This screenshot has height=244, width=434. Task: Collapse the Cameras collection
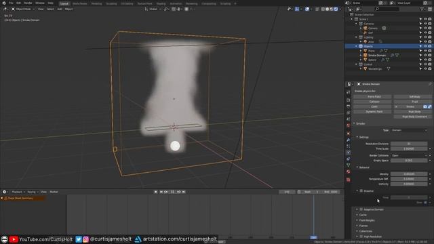pyautogui.click(x=356, y=24)
